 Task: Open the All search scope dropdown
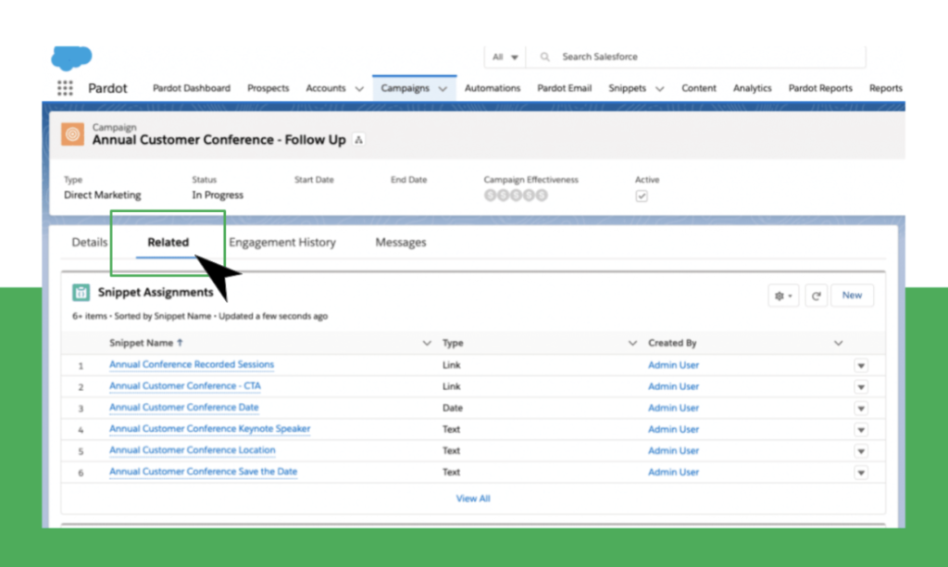505,57
